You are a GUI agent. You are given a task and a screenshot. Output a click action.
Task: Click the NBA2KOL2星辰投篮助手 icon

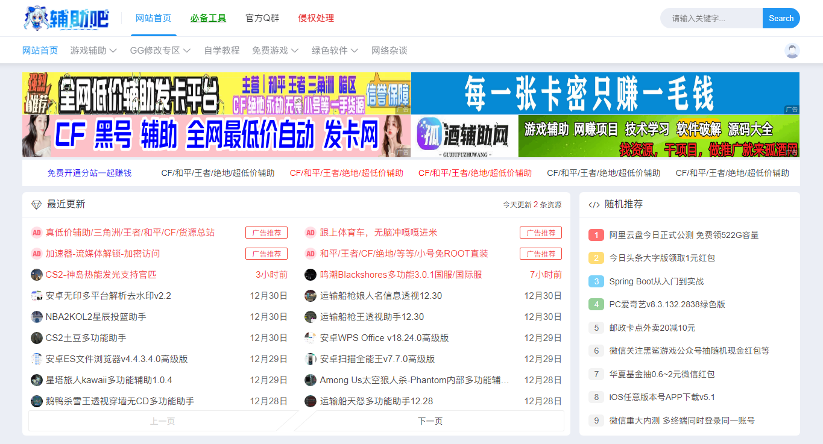pyautogui.click(x=36, y=316)
